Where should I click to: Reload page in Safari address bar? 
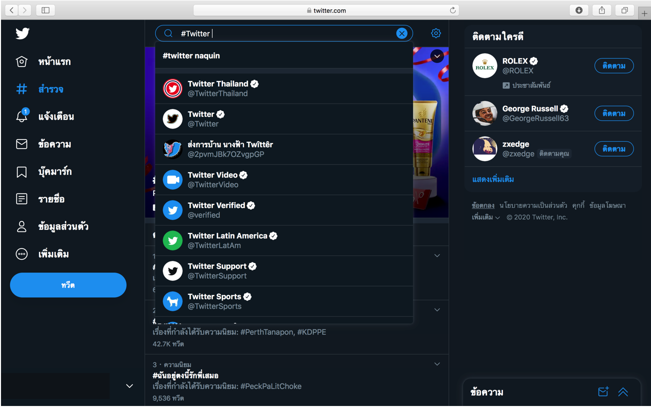pos(453,10)
